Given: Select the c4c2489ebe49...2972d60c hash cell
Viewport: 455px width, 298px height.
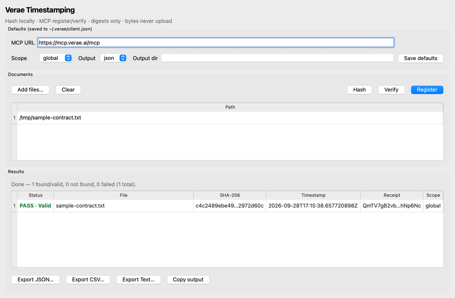Looking at the screenshot, I should coord(230,206).
